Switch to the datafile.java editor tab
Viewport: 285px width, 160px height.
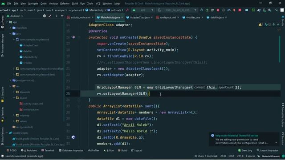pos(217,17)
